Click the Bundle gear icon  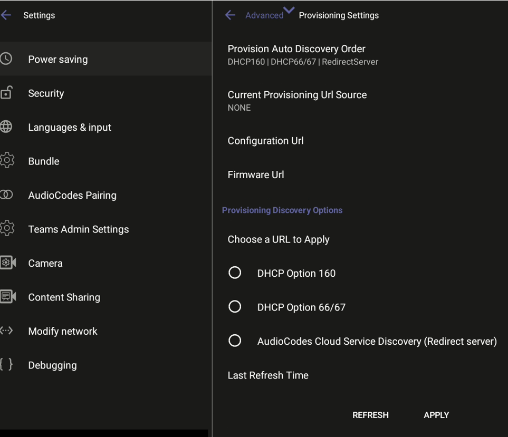pyautogui.click(x=7, y=161)
